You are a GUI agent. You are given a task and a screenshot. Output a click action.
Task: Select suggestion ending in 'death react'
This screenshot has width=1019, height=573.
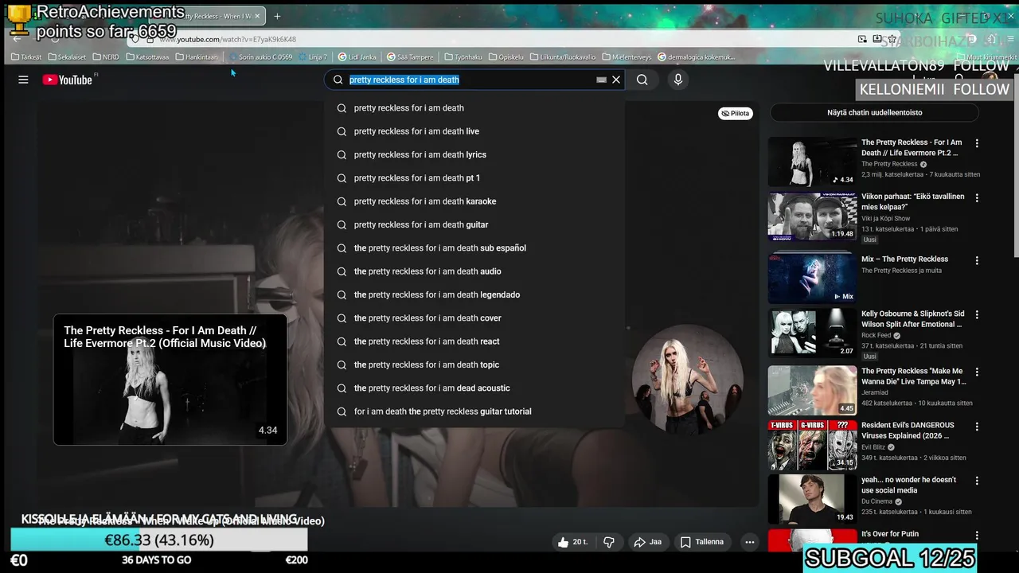474,341
